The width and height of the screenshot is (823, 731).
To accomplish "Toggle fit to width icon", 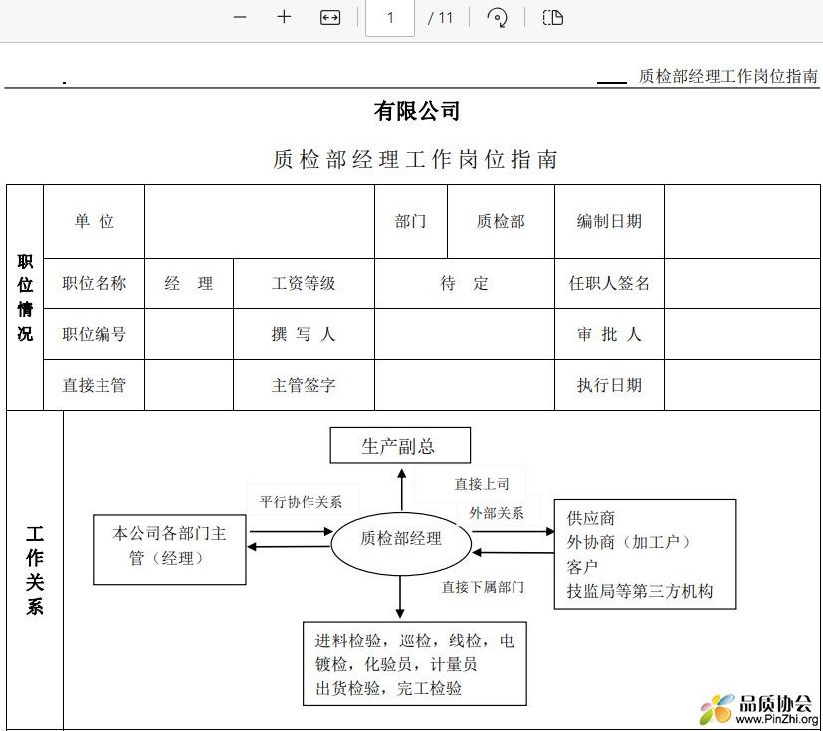I will pos(330,17).
